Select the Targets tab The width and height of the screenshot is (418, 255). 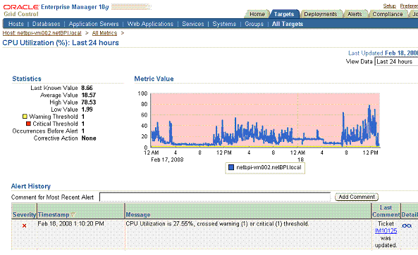click(x=284, y=14)
